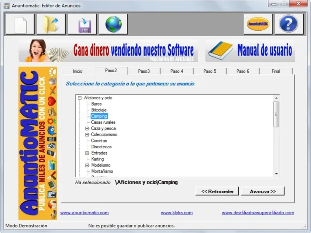Choose the Bricolaje category
Viewport: 311px width, 233px height.
[99, 110]
